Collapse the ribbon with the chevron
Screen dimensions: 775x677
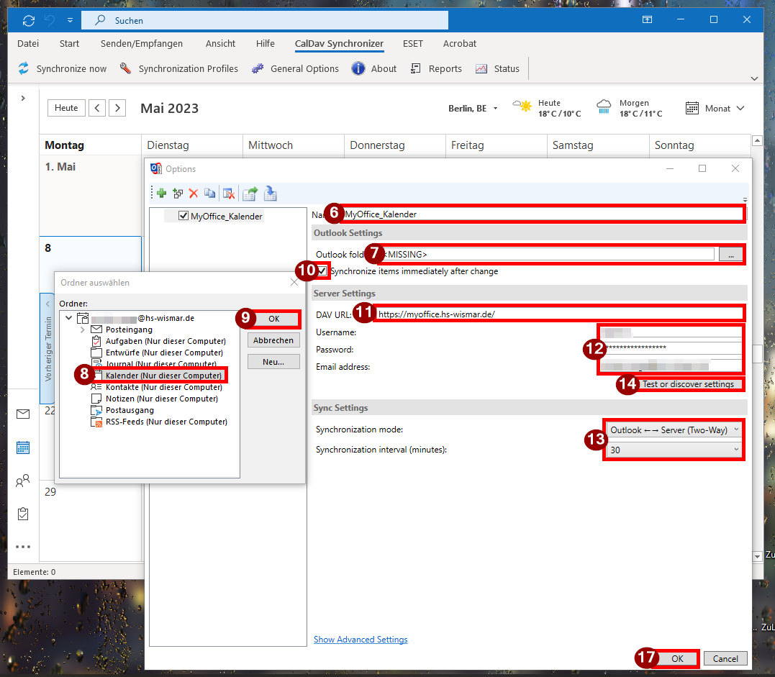point(754,78)
